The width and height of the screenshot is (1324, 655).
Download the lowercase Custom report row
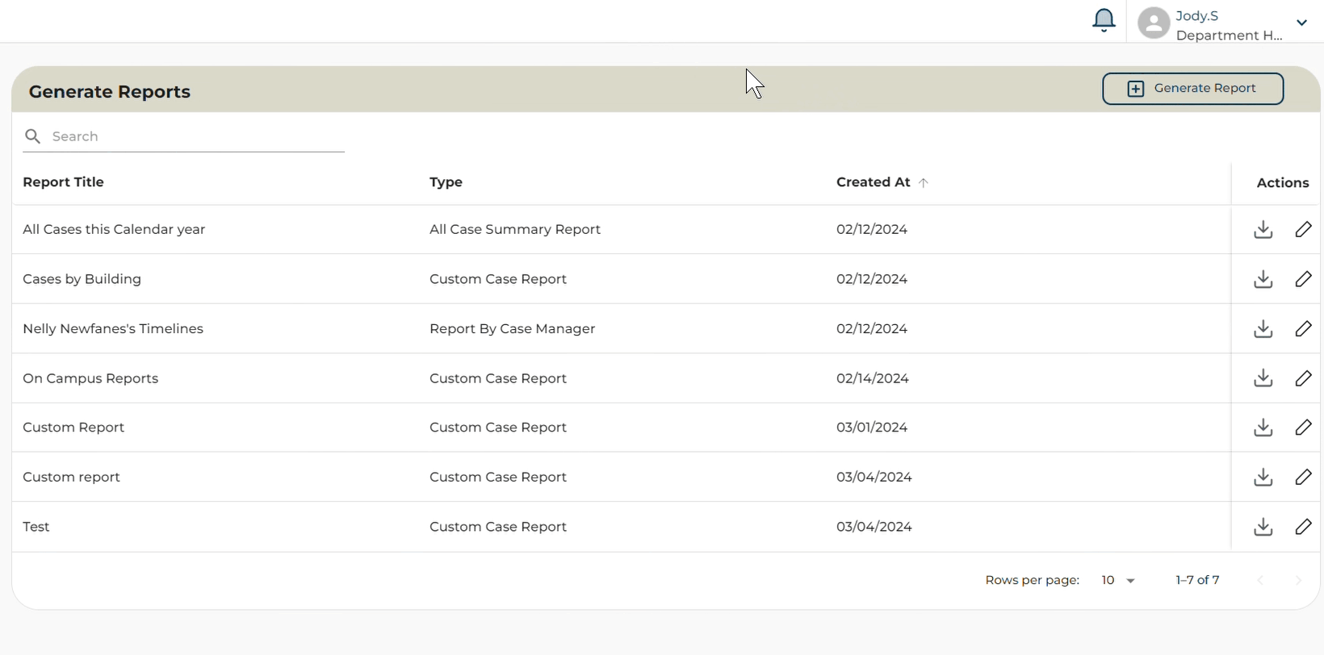pyautogui.click(x=1263, y=478)
